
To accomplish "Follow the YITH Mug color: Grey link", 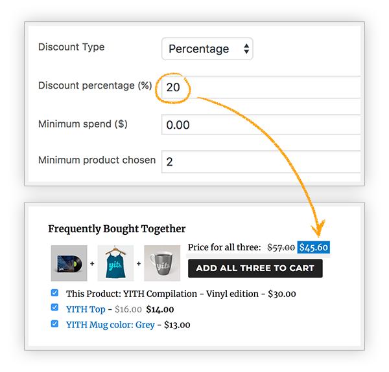I will coord(110,325).
